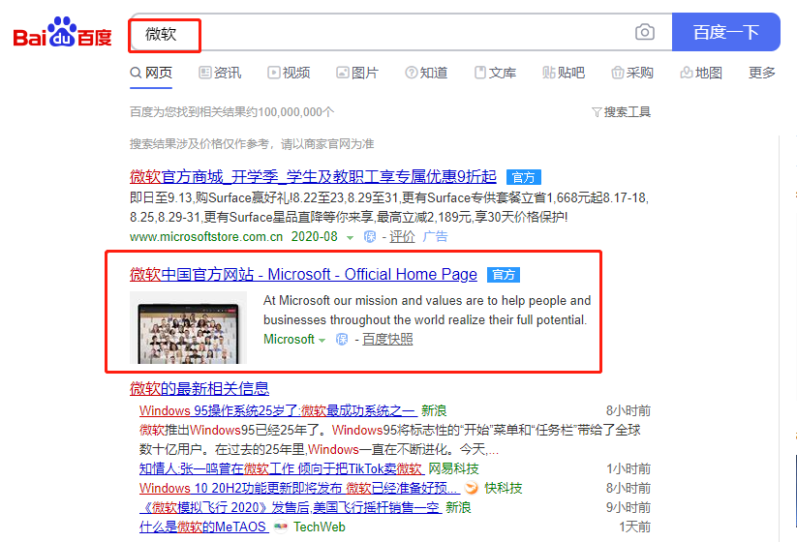Screen dimensions: 797x542
Task: Click the search input containing 微软
Action: pyautogui.click(x=401, y=32)
